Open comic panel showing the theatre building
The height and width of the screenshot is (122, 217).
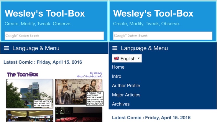click(29, 93)
